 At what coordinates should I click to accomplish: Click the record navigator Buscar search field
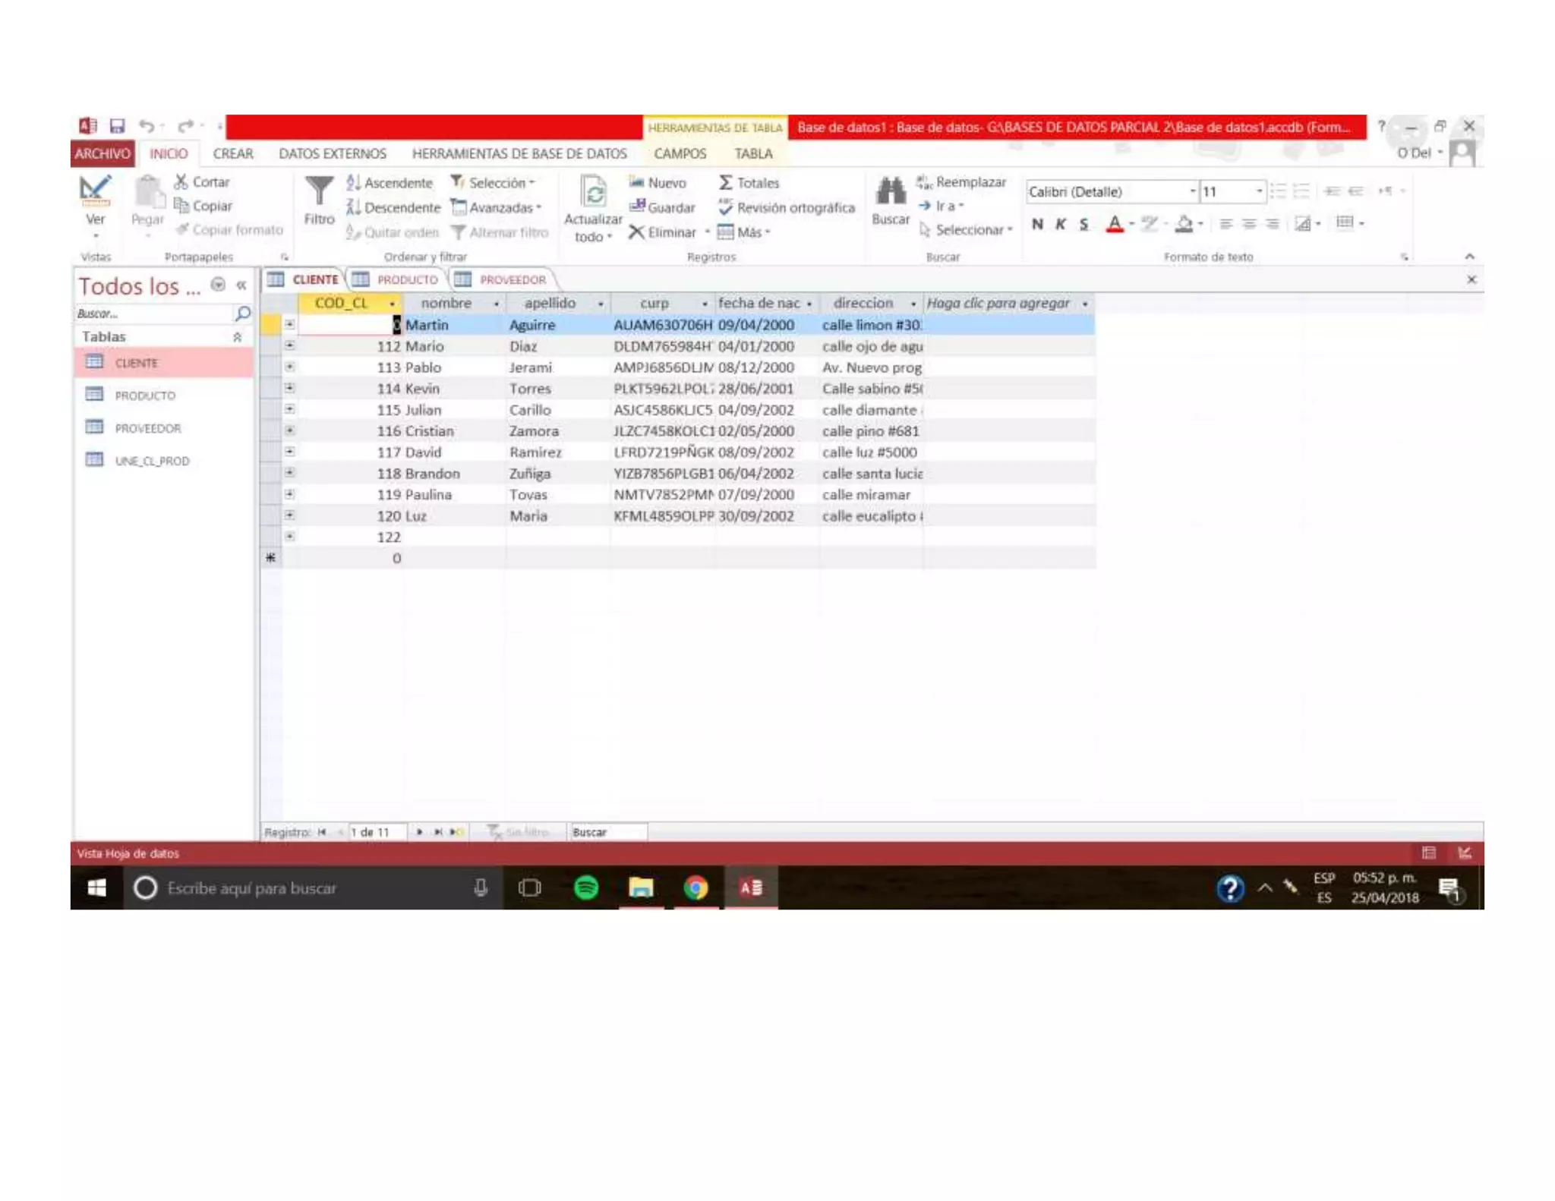609,832
